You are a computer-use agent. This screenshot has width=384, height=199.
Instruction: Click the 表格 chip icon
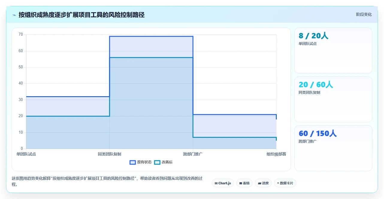coord(241,183)
